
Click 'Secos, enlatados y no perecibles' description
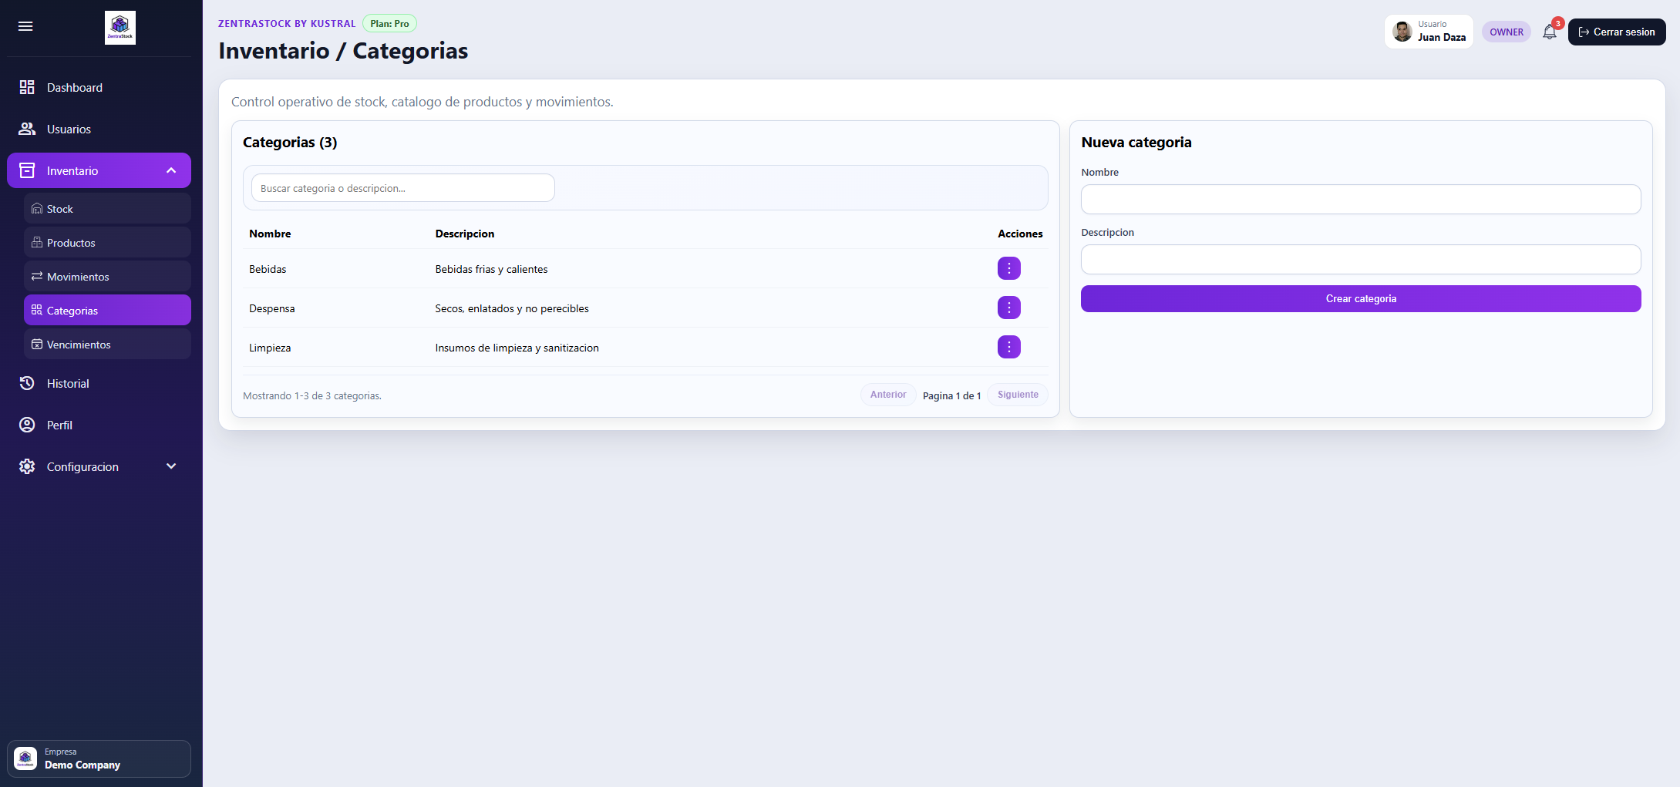[x=512, y=309]
